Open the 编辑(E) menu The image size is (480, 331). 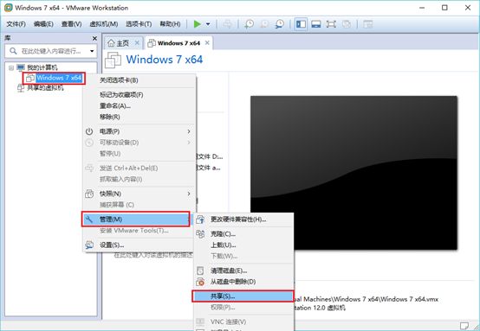[43, 24]
